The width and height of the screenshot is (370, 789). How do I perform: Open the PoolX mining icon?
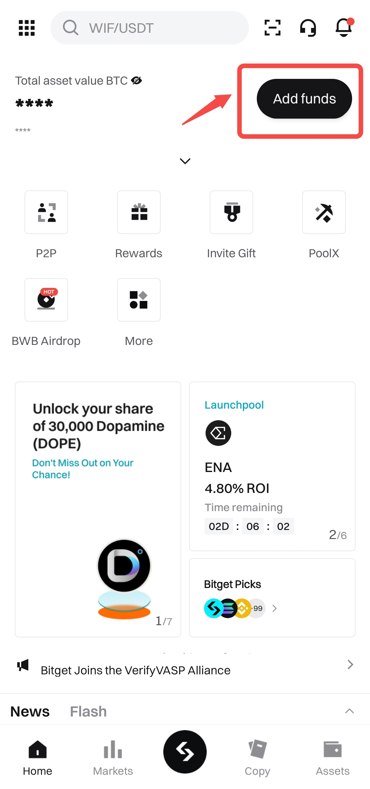[324, 212]
